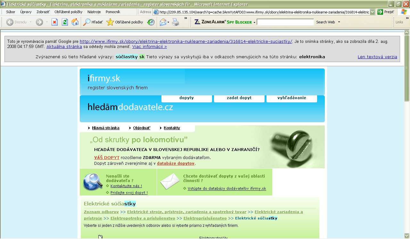Go to Home page icon

click(75, 22)
